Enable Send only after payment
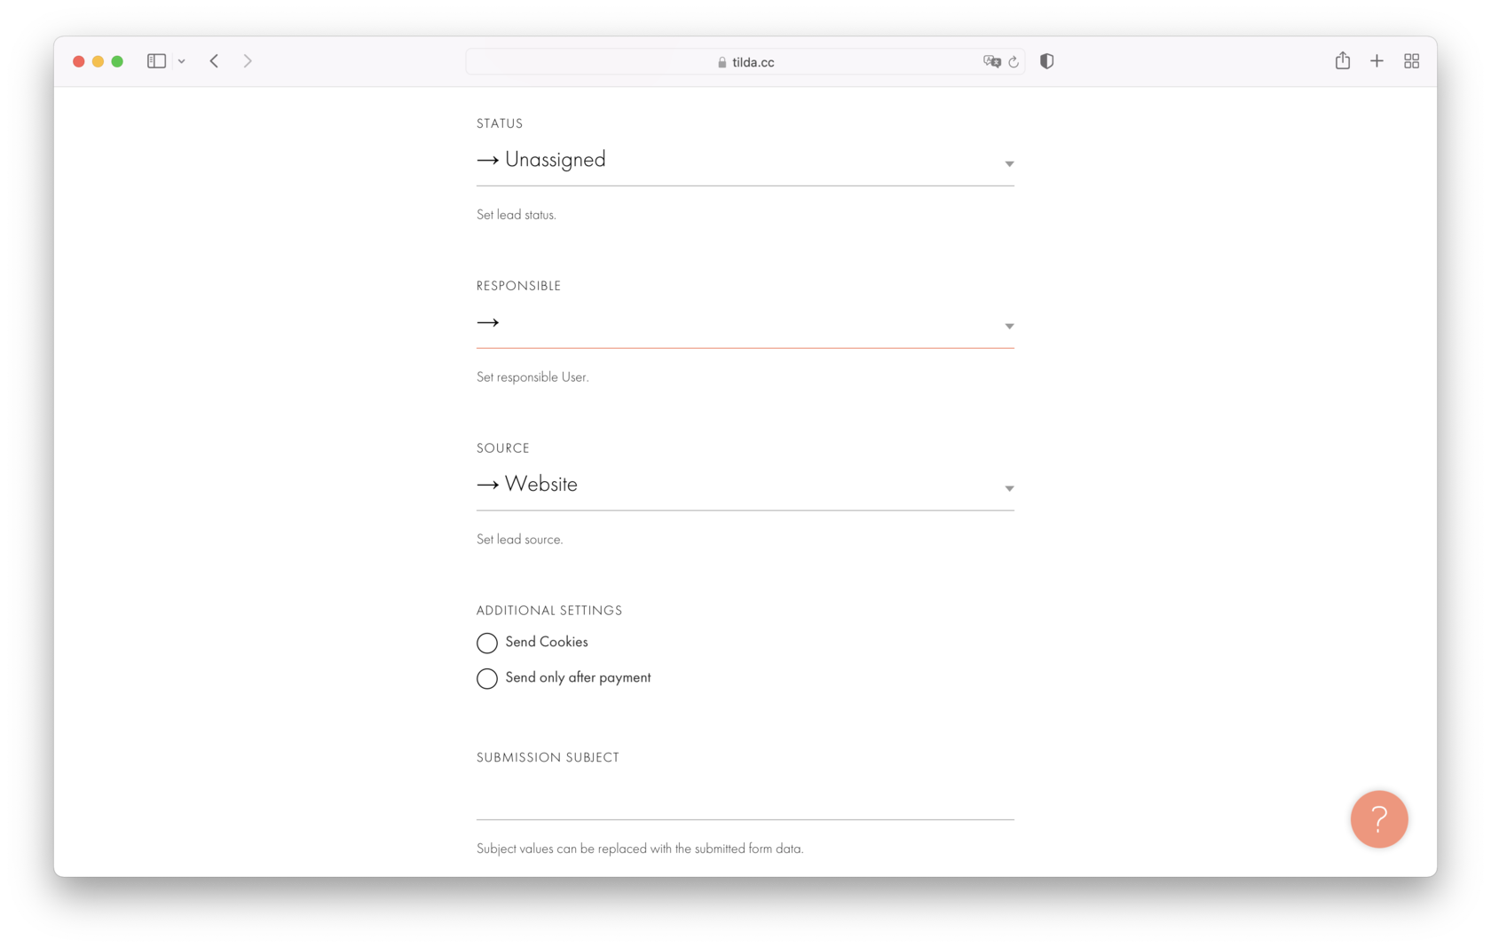1491x948 pixels. pos(486,678)
